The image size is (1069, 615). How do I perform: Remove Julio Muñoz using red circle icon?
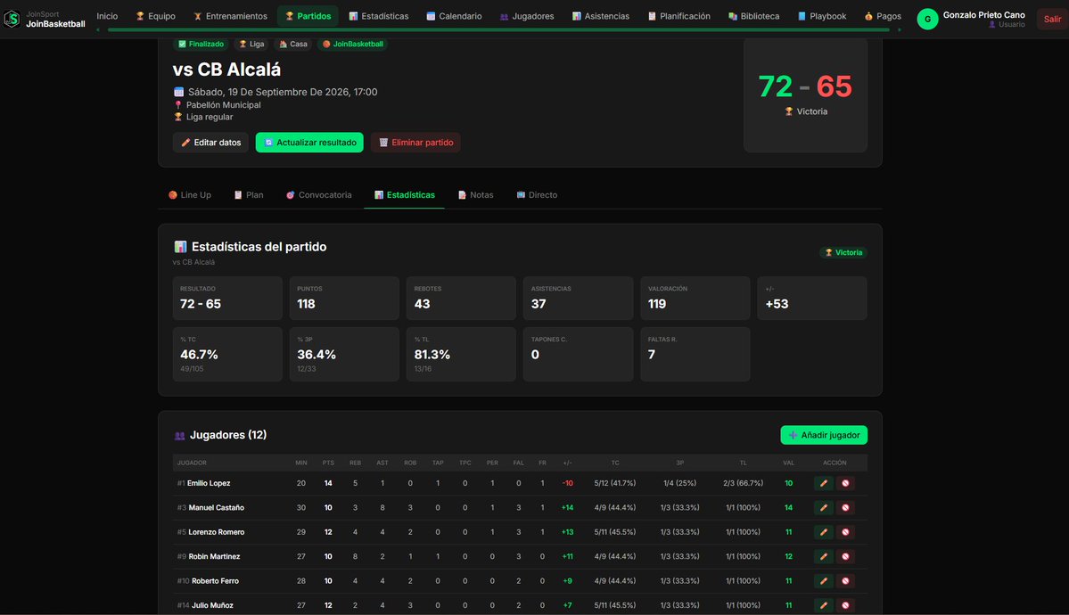[845, 605]
